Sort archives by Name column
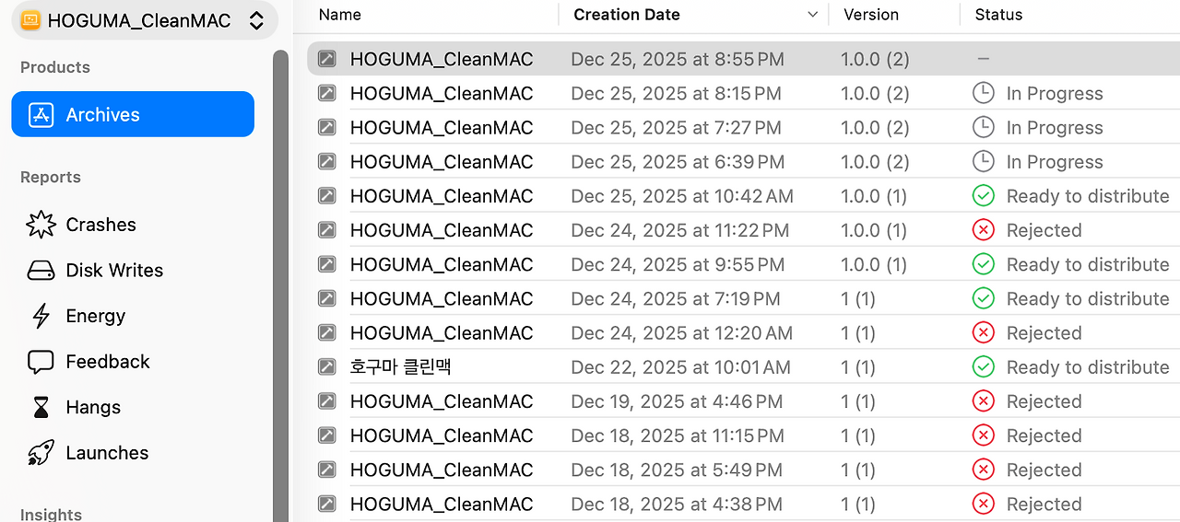 pos(339,15)
